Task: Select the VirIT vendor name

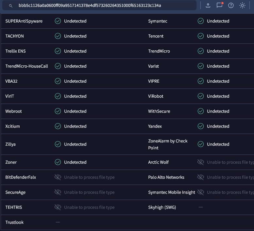Action: (x=10, y=96)
